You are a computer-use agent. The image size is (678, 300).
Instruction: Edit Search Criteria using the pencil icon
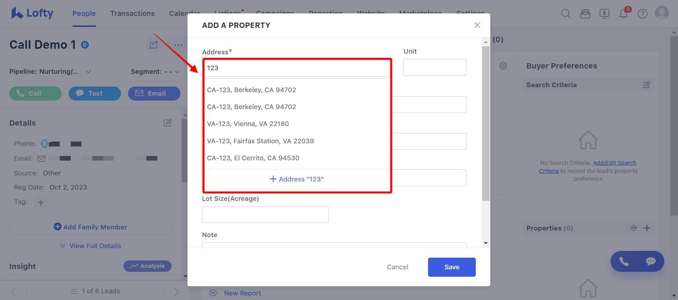coord(647,85)
